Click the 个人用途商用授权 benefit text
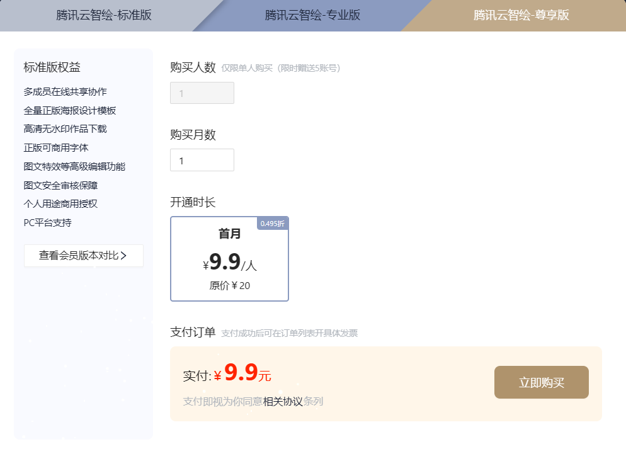The image size is (626, 449). pyautogui.click(x=60, y=204)
